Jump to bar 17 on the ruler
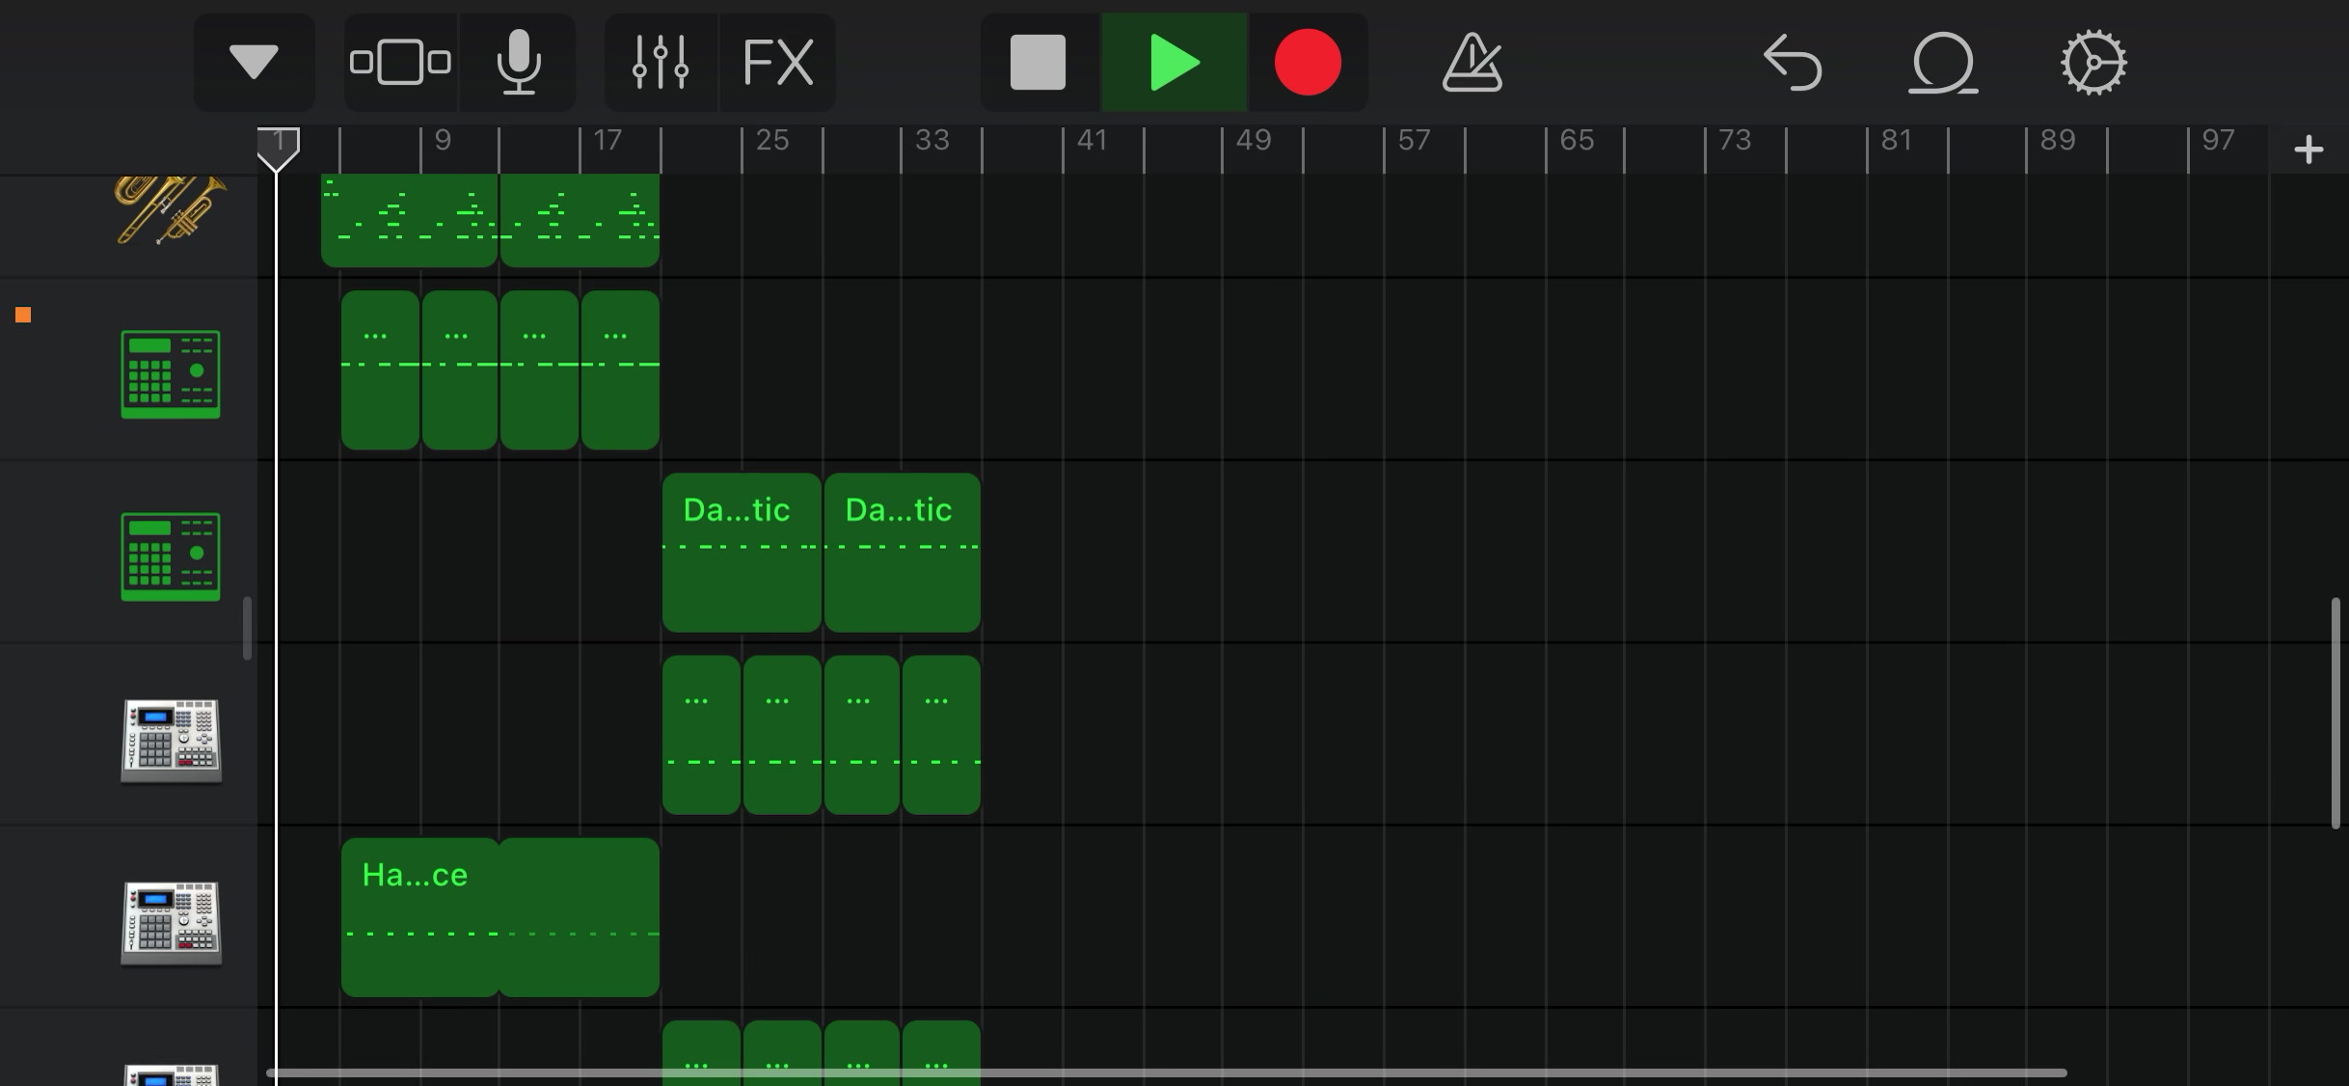This screenshot has width=2349, height=1086. click(607, 141)
